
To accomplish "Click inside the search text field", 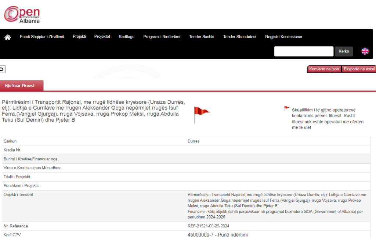I will pos(303,51).
